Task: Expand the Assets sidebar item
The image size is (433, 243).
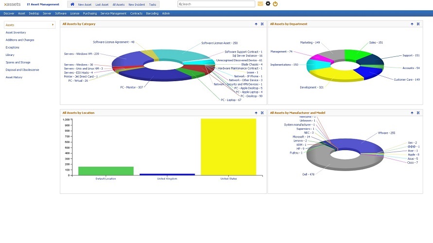Action: click(x=29, y=25)
